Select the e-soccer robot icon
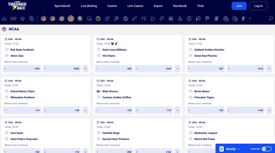 tap(226, 18)
